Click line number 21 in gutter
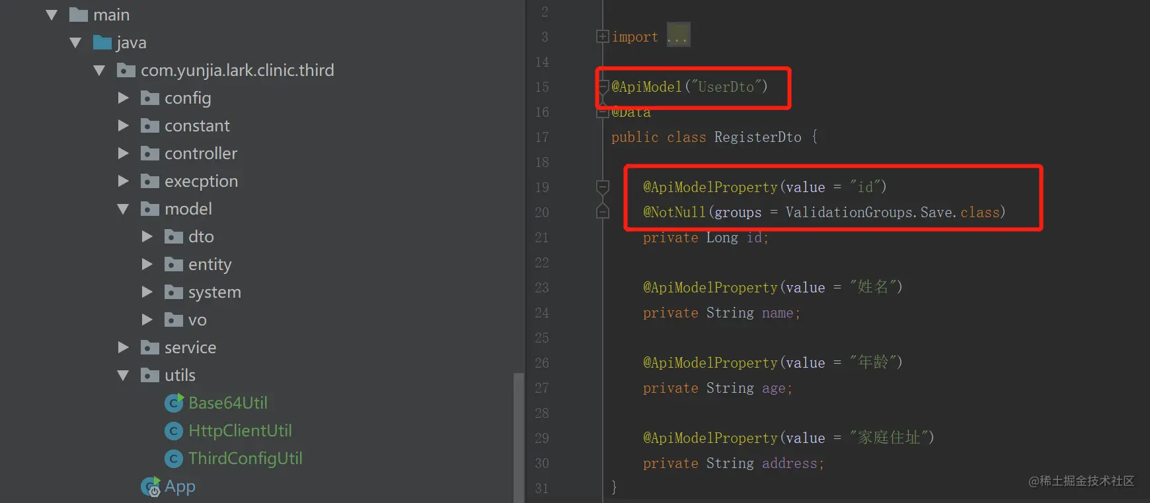Viewport: 1150px width, 503px height. click(x=542, y=238)
